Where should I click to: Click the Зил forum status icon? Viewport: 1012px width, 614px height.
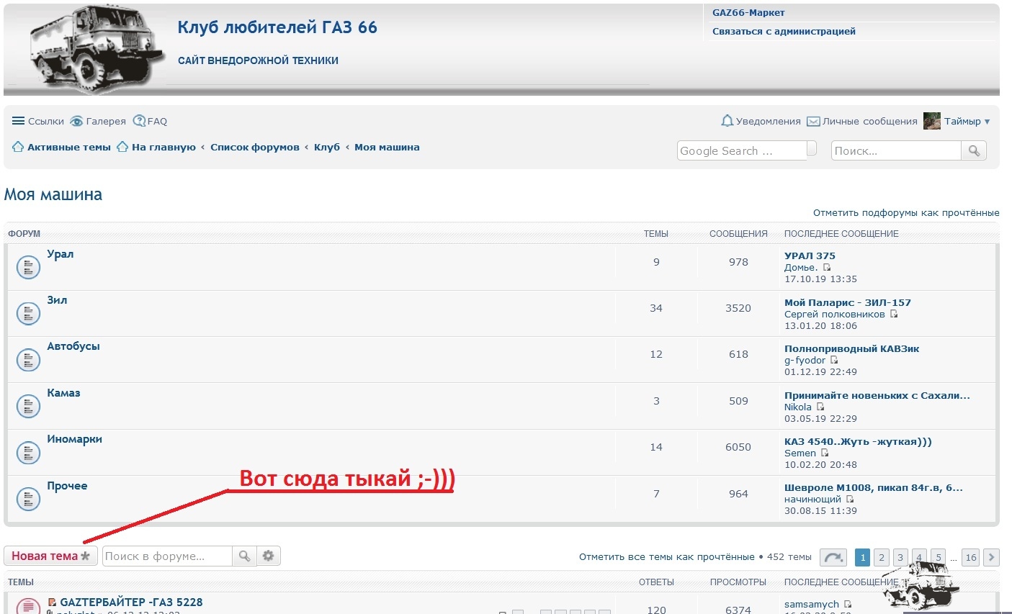(x=28, y=314)
